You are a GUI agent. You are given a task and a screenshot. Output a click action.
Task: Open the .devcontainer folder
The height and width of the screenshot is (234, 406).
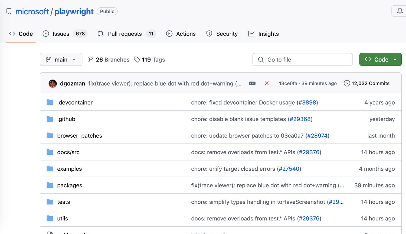pyautogui.click(x=75, y=102)
